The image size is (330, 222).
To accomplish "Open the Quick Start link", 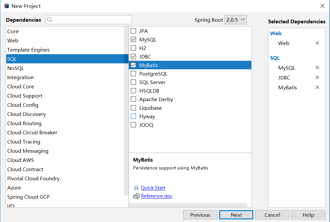I will tap(153, 188).
